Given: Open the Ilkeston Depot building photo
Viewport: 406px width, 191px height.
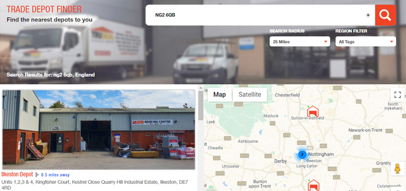Looking at the screenshot, I should (99, 129).
